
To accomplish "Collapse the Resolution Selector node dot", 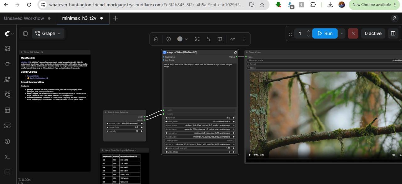I will (106, 112).
